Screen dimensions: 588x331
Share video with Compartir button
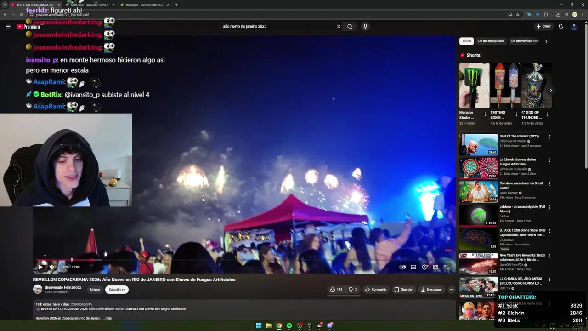[376, 290]
